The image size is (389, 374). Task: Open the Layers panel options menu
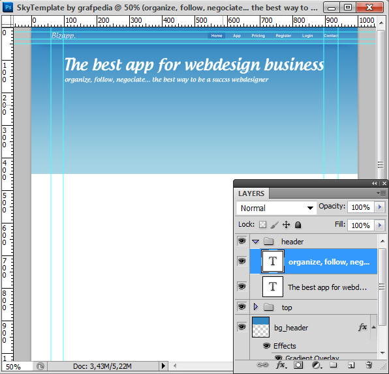click(x=381, y=193)
